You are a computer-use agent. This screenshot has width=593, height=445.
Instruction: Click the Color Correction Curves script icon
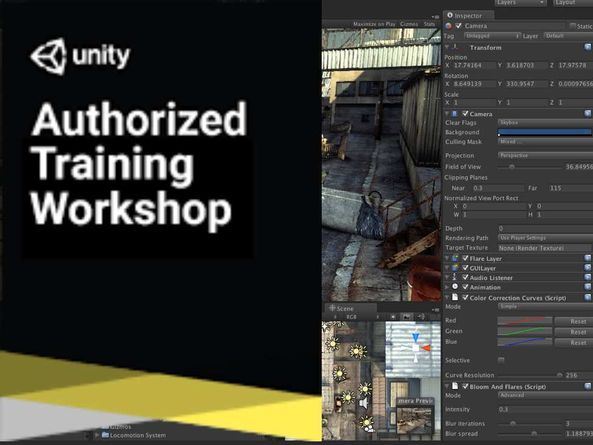tap(455, 297)
